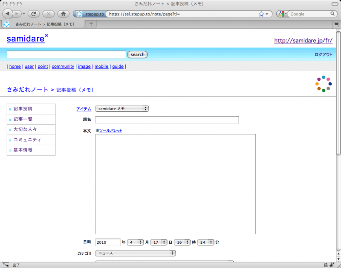Viewport: 341px width, 268px height.
Task: Open the ツールパレット link
Action: pos(110,131)
